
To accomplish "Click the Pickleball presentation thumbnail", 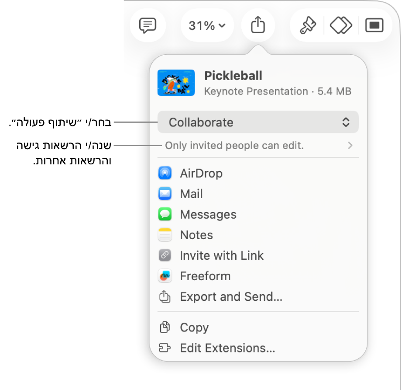I will click(x=176, y=83).
